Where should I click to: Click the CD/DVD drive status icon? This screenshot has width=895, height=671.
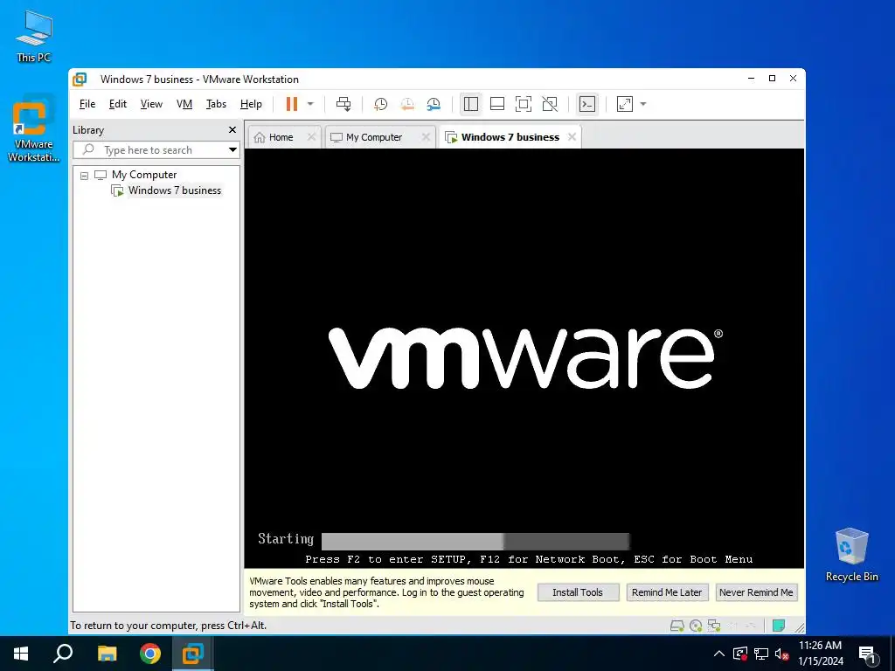click(696, 626)
